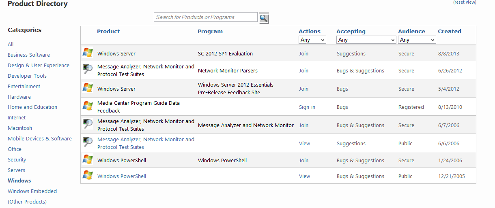Image resolution: width=495 pixels, height=208 pixels.
Task: Click Windows flag icon for Windows Server 2012 Essentials
Action: click(x=88, y=88)
